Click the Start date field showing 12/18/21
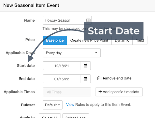 (x=62, y=66)
